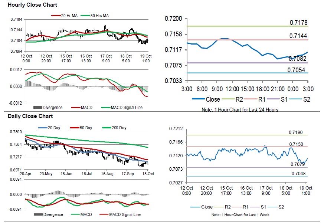The image size is (324, 223).
Task: Select the "50 Day" legend entry
Action: click(x=81, y=128)
